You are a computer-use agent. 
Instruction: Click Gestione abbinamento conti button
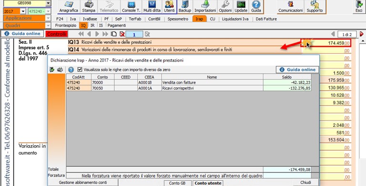point(83,183)
